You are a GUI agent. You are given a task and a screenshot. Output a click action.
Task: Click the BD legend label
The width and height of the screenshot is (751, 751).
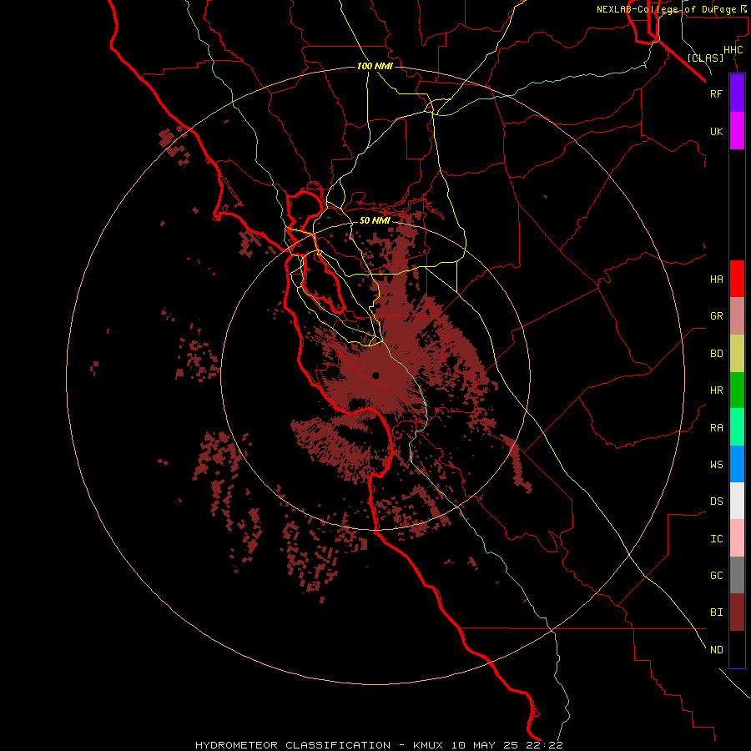tap(716, 354)
